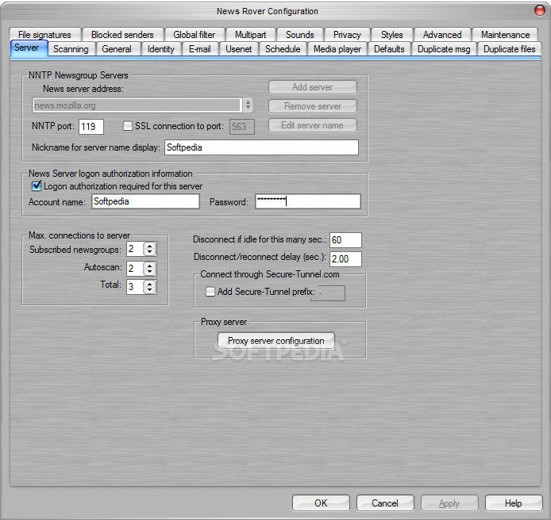Click the Disconnect if idle seconds field
551x520 pixels.
345,240
